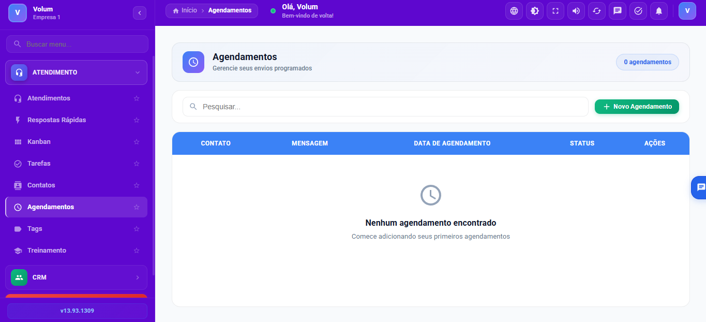Open the chat messages icon in top bar

[x=618, y=11]
